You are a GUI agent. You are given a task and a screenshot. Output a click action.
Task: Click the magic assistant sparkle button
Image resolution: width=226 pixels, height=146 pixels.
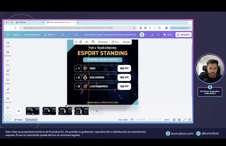(8, 117)
